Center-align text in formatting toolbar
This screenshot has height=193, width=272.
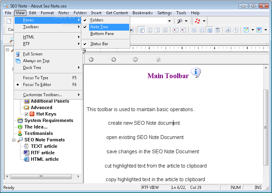coord(150,30)
